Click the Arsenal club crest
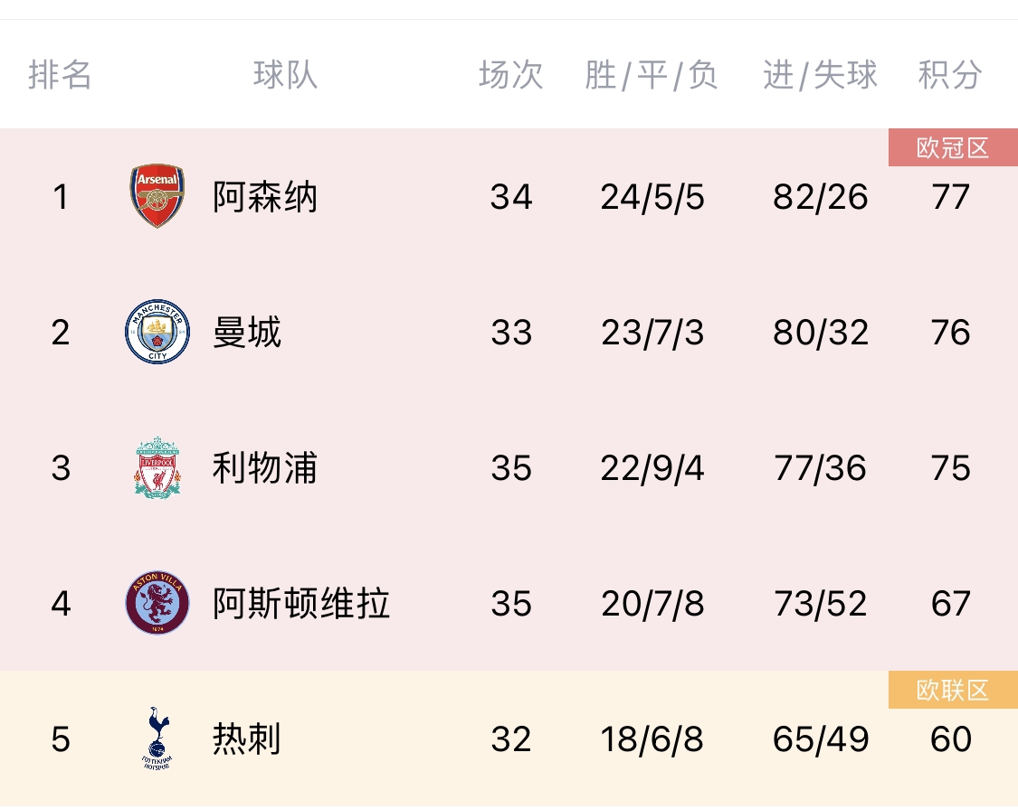This screenshot has width=1018, height=809. coord(157,196)
